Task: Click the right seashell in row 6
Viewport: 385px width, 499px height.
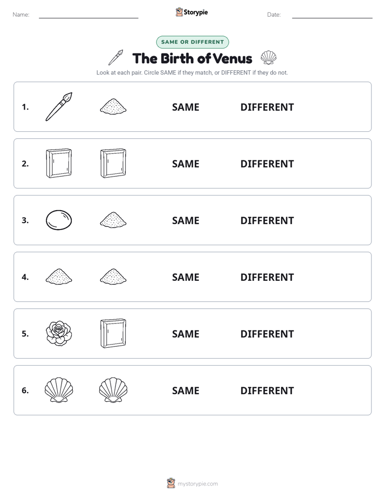Action: coord(113,390)
